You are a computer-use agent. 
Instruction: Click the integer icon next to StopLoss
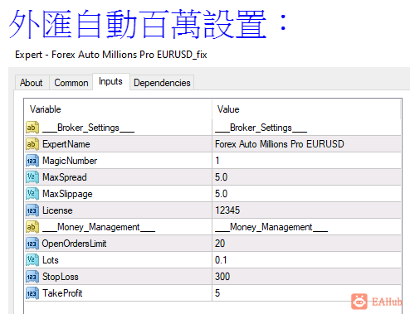pos(32,277)
